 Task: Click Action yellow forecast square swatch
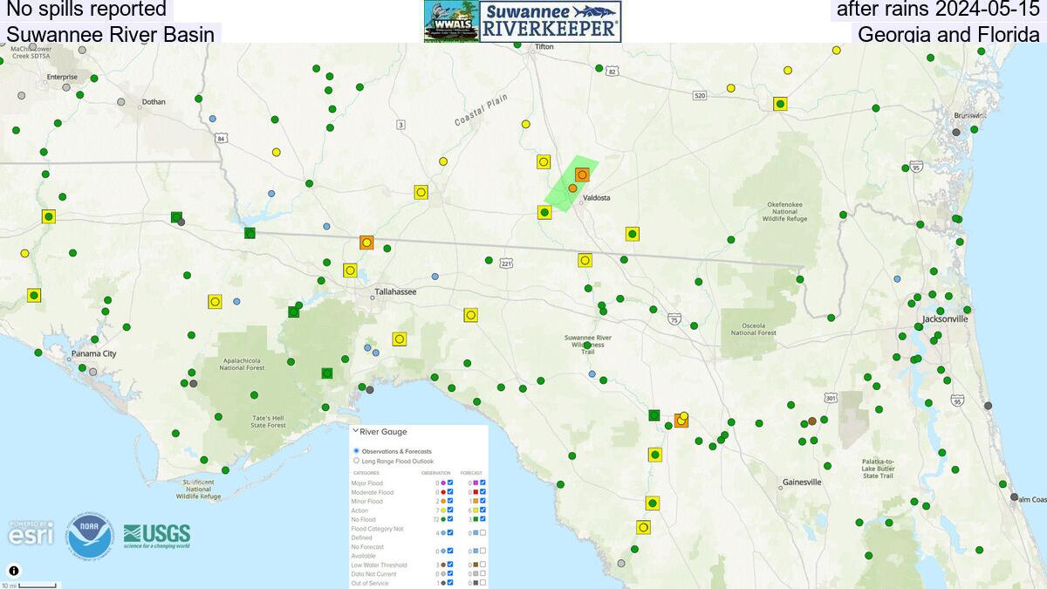(x=476, y=510)
